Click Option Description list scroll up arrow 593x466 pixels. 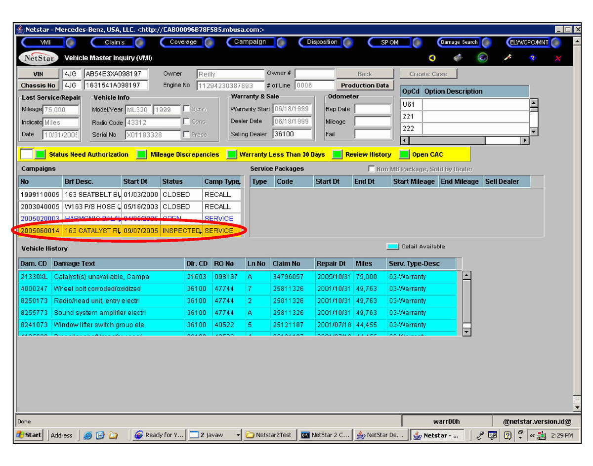534,103
